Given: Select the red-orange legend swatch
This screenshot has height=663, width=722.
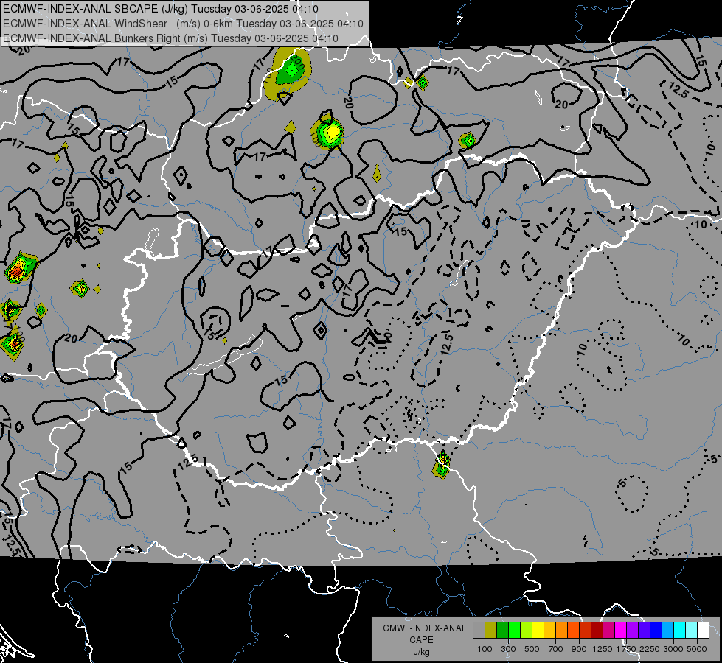Looking at the screenshot, I should click(573, 630).
